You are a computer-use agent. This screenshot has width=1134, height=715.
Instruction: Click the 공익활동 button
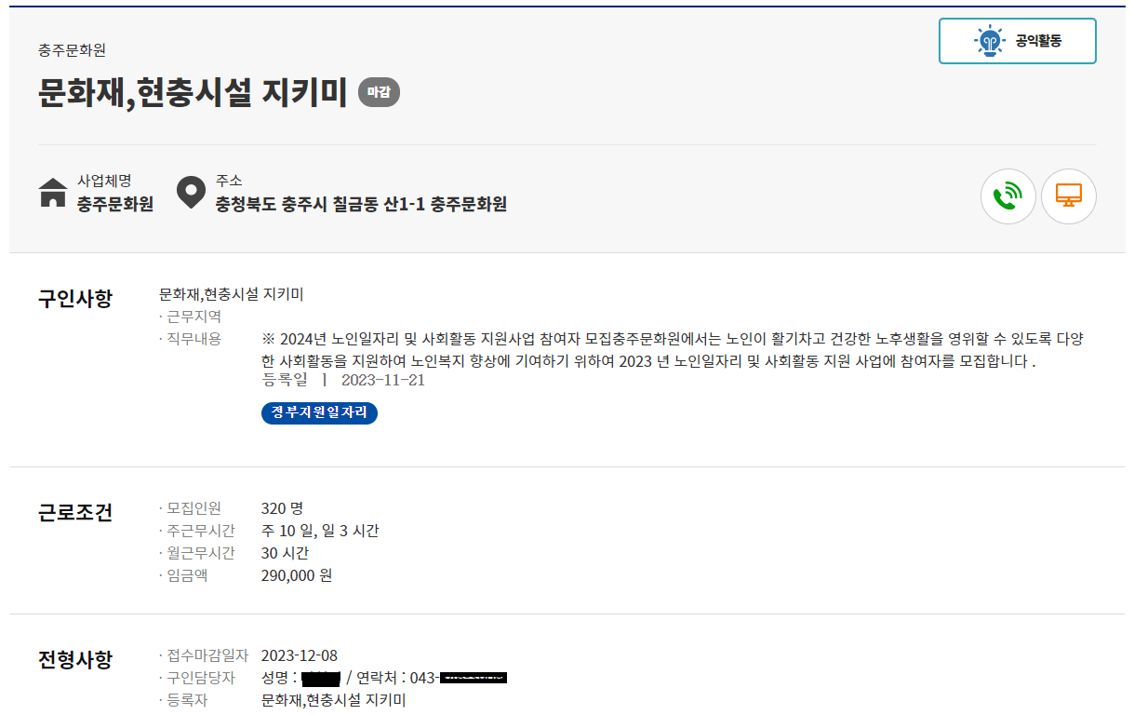pyautogui.click(x=1018, y=41)
